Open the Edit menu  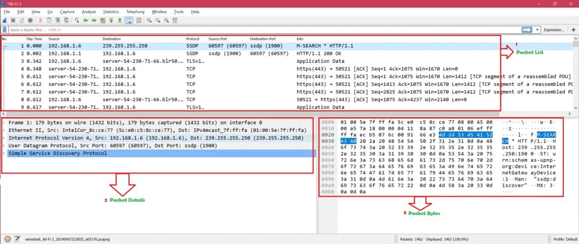click(21, 12)
